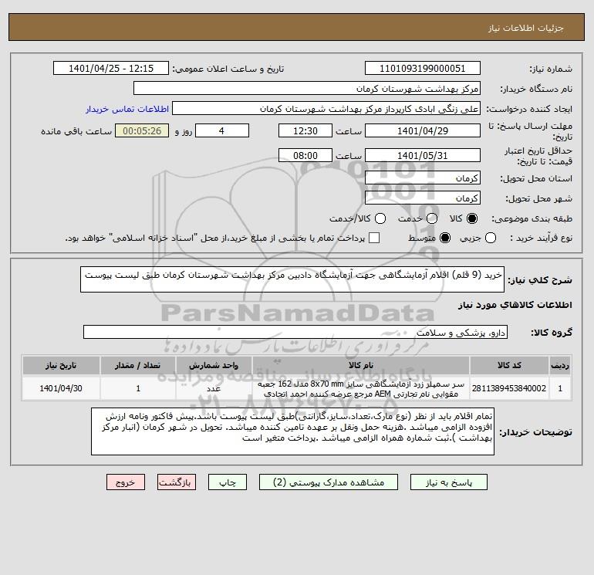Click item code 2811389453840002

click(x=509, y=388)
